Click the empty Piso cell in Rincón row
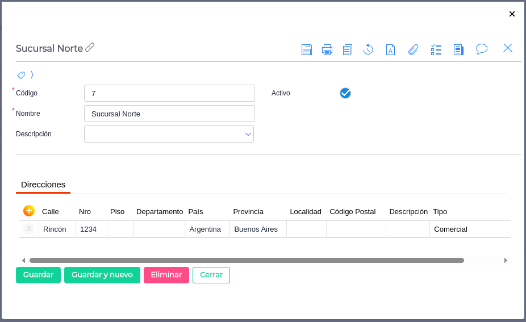 pyautogui.click(x=120, y=229)
